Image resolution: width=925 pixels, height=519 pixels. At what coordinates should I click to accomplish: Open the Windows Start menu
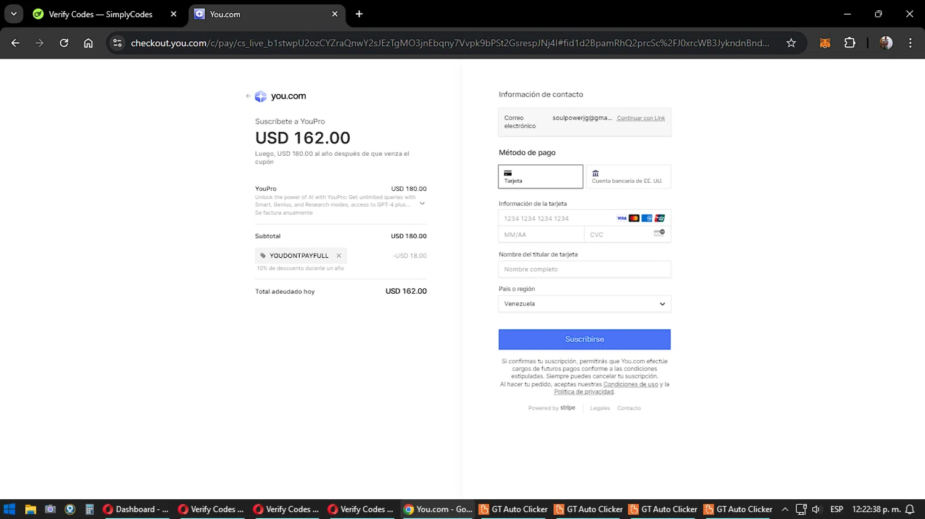pyautogui.click(x=9, y=509)
